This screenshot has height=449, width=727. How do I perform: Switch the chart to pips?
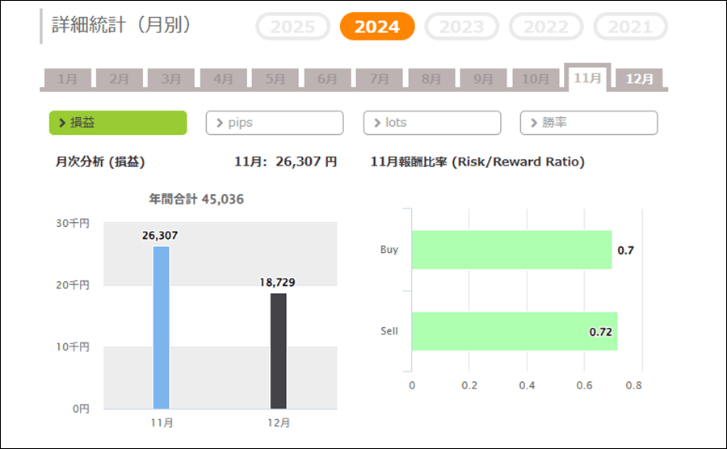pos(275,123)
